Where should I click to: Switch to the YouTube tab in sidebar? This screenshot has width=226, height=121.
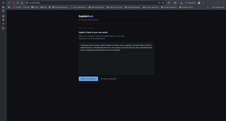[x=3, y=24]
